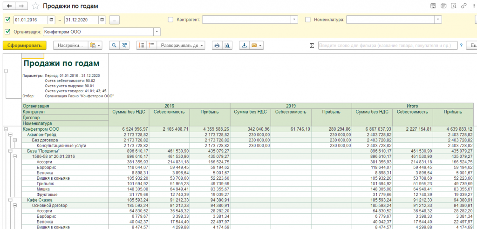477x229 pixels.
Task: Collapse the Кафе Сказка tree group
Action: click(10, 200)
